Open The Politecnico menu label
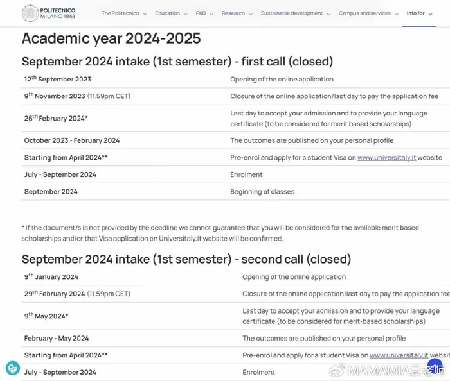 (120, 13)
